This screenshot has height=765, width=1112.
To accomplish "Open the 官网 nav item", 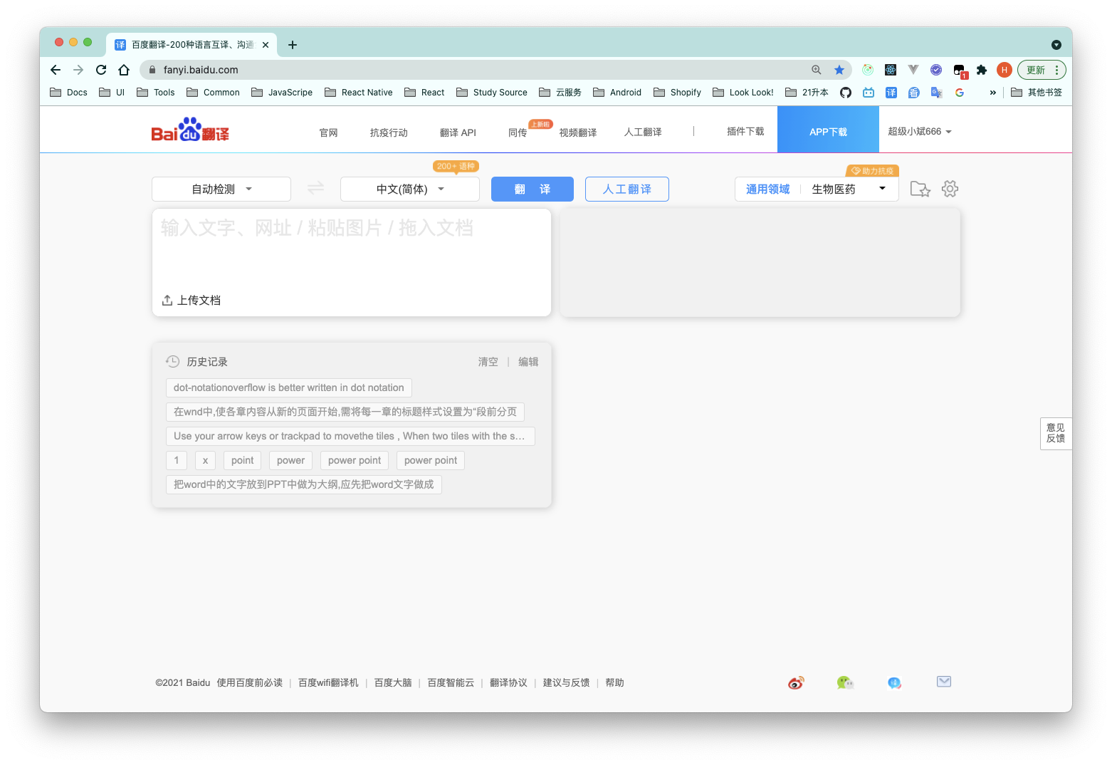I will point(328,132).
